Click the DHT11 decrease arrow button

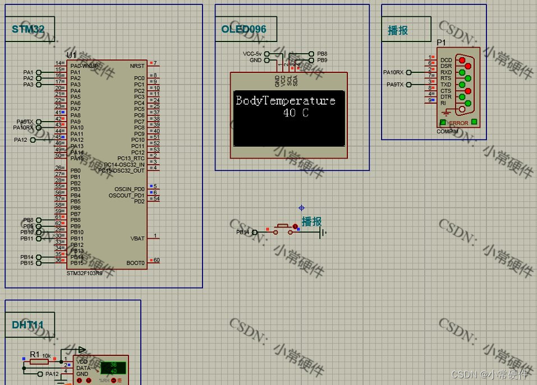coord(80,380)
